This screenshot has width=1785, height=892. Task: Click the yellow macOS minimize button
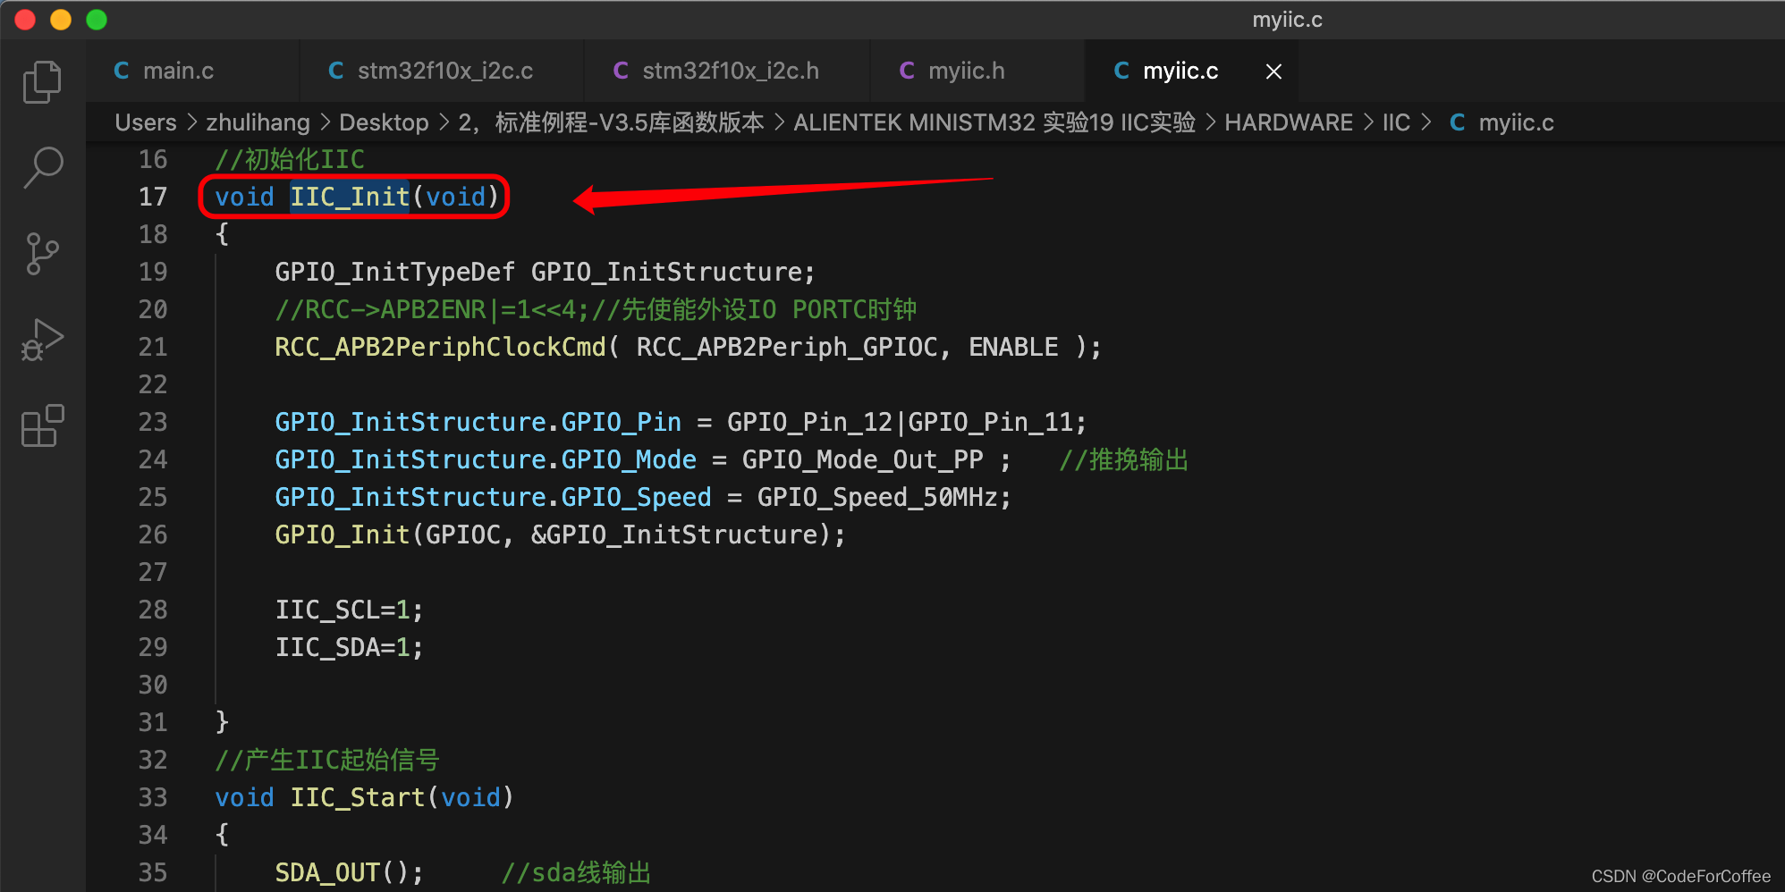pos(61,20)
